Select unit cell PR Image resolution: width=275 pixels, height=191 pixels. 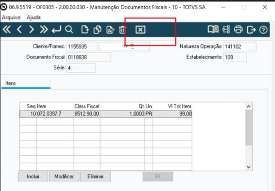click(149, 114)
